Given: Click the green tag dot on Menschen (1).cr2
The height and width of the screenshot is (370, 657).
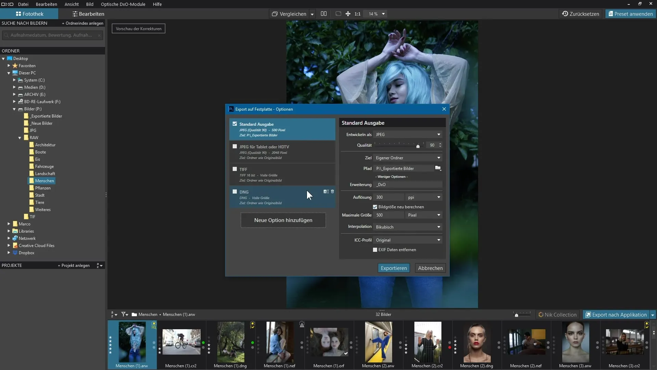Looking at the screenshot, I should (203, 343).
